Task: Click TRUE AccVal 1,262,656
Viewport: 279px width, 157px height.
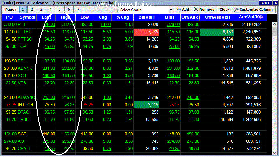Action: 251,119
